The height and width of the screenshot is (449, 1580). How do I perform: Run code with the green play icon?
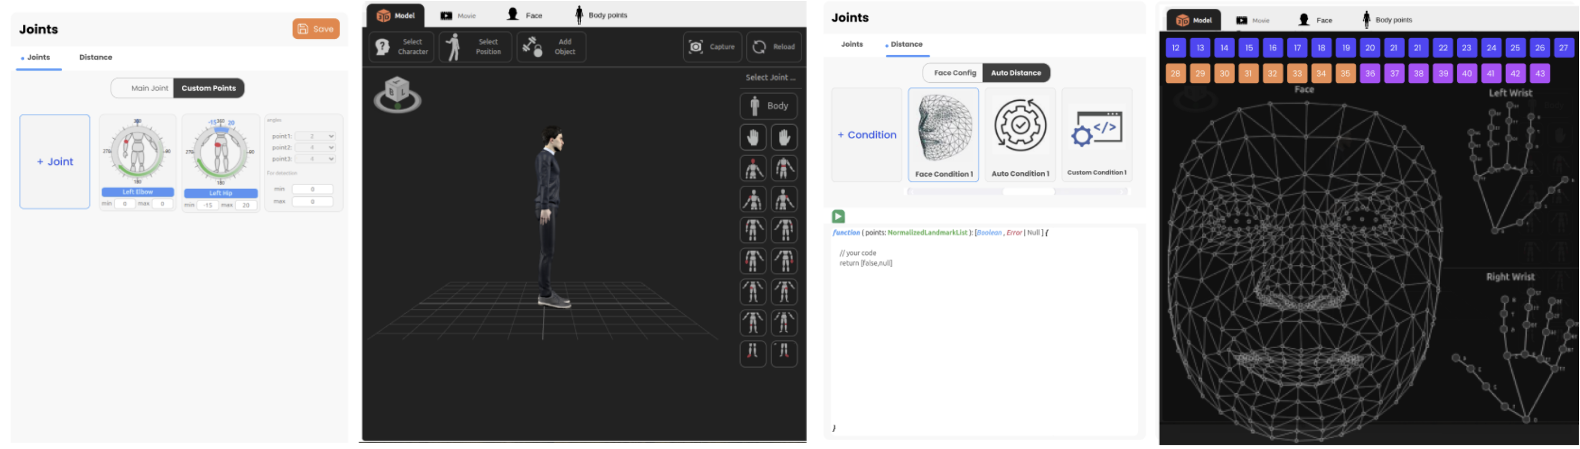point(838,216)
